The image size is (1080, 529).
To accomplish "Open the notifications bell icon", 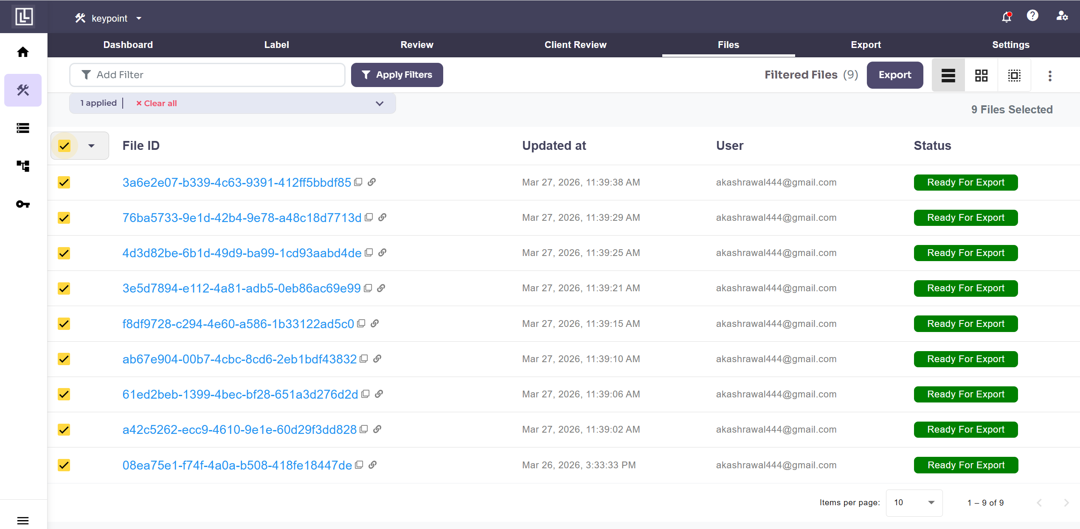I will coord(1006,17).
